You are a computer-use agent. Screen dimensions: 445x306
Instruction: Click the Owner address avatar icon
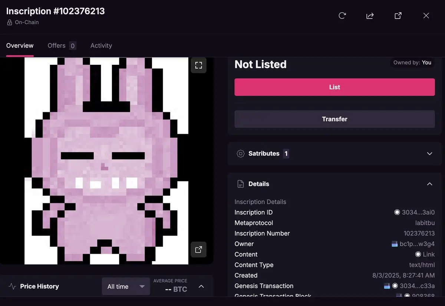click(x=395, y=244)
